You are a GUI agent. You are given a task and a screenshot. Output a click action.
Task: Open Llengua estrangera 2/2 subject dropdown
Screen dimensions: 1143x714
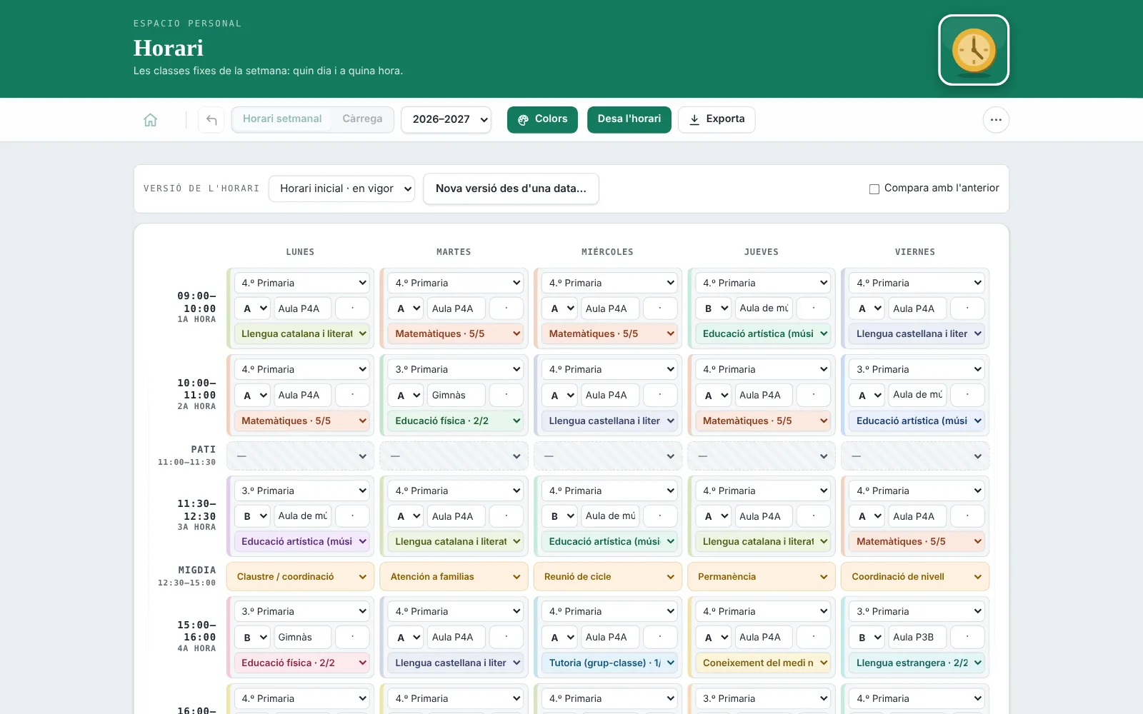click(x=917, y=663)
